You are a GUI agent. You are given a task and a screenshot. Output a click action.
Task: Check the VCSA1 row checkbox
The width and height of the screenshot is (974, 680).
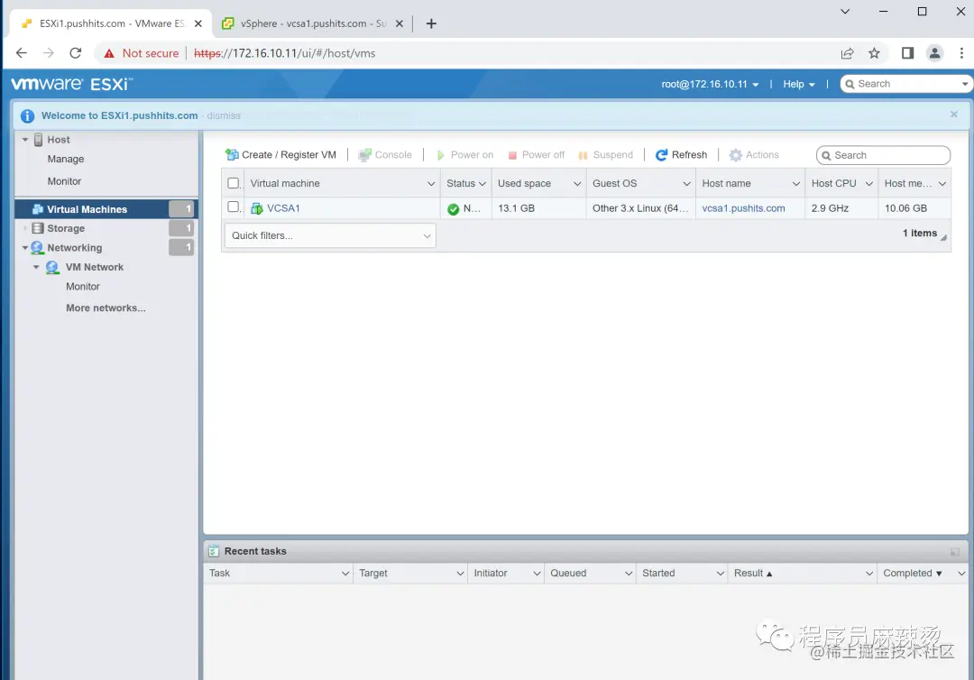pyautogui.click(x=233, y=207)
